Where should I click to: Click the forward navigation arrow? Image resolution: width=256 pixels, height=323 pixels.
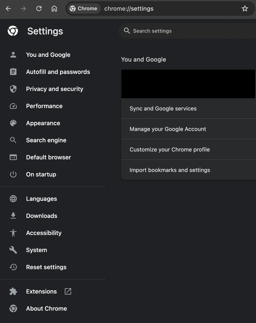point(23,9)
